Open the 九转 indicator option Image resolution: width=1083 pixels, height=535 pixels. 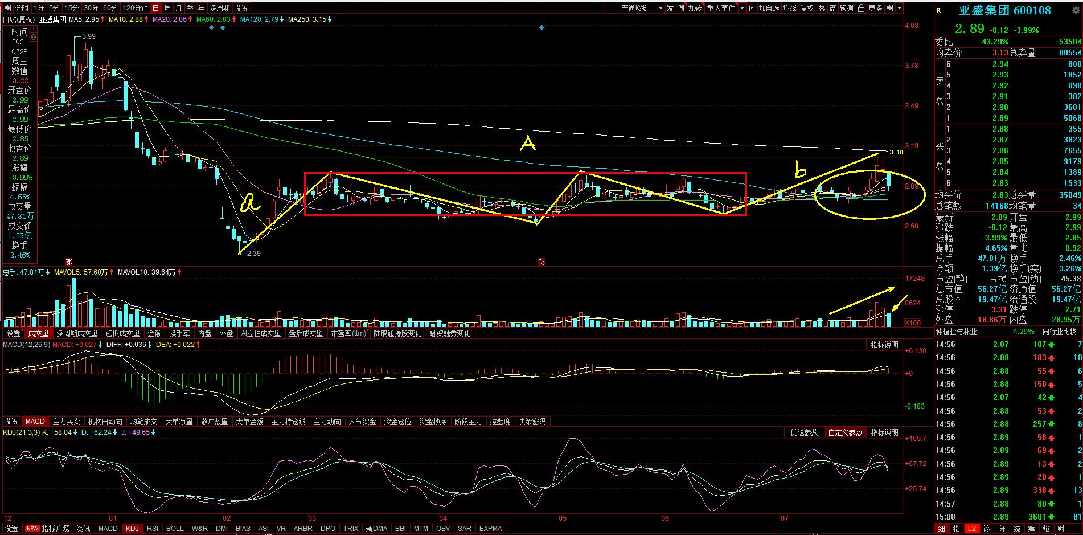click(695, 8)
